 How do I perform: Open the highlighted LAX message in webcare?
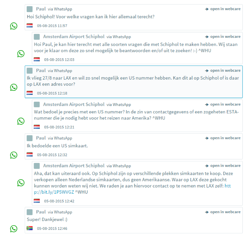[223, 71]
